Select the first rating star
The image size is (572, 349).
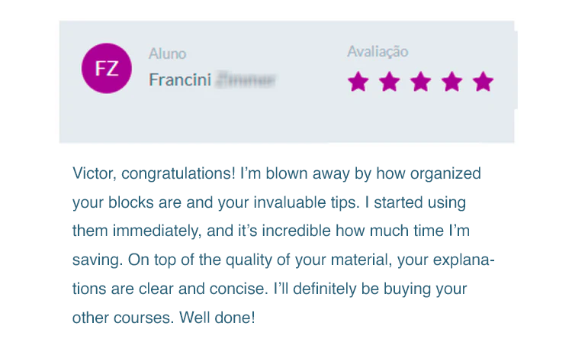click(358, 81)
